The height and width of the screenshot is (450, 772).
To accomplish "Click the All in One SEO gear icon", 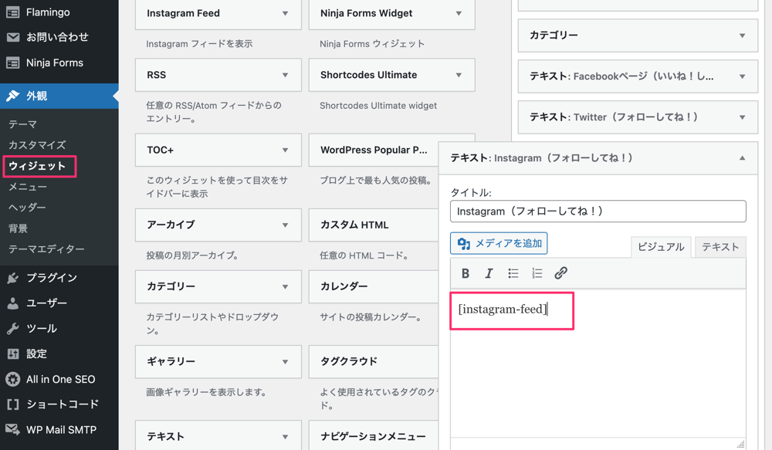I will [x=13, y=379].
